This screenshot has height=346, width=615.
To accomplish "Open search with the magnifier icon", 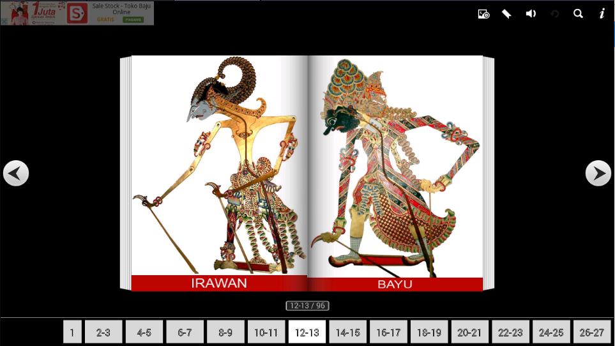I will [578, 13].
